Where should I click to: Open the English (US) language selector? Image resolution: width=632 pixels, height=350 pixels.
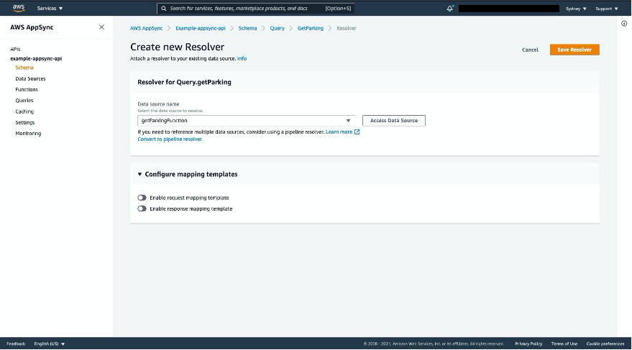click(x=50, y=344)
